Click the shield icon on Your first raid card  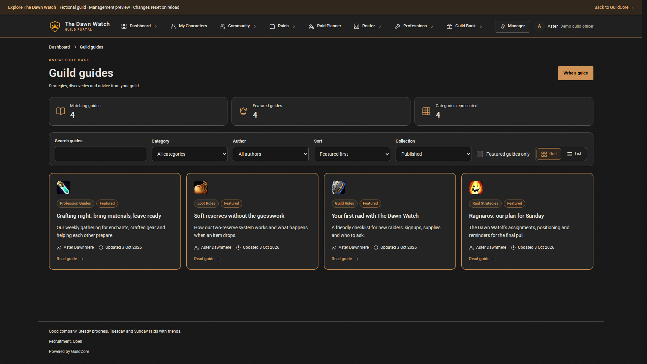coord(338,187)
